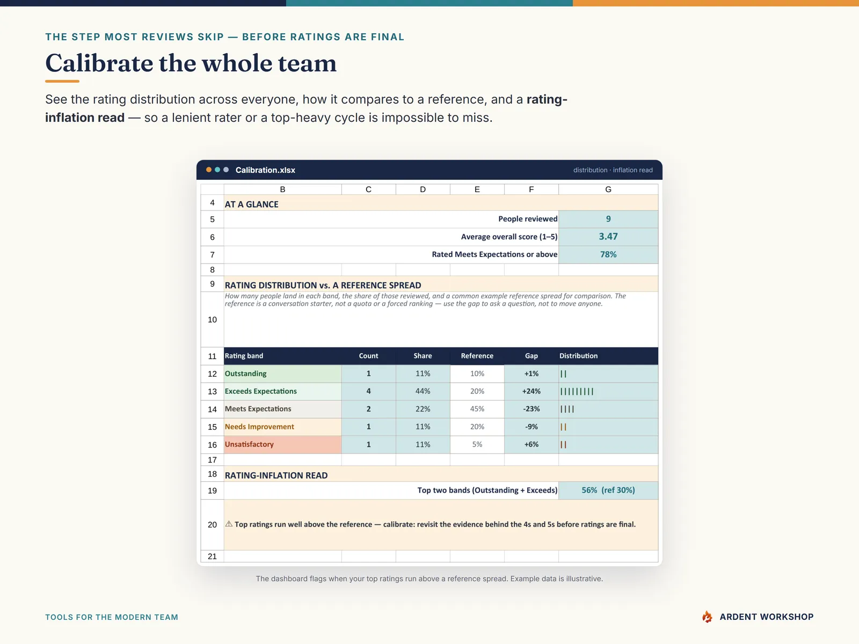Click Meets Expectations count 2
Image resolution: width=859 pixels, height=644 pixels.
click(368, 409)
